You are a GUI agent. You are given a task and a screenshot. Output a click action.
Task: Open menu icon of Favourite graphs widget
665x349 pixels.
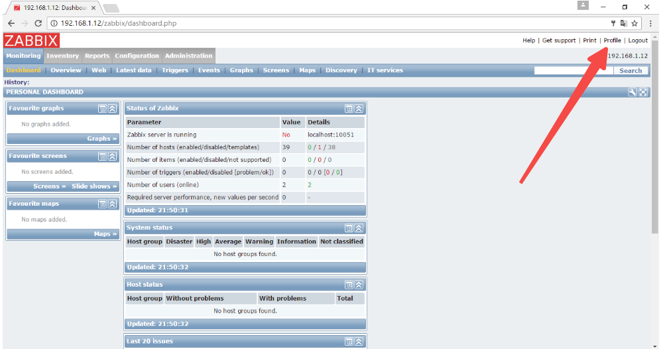[102, 109]
